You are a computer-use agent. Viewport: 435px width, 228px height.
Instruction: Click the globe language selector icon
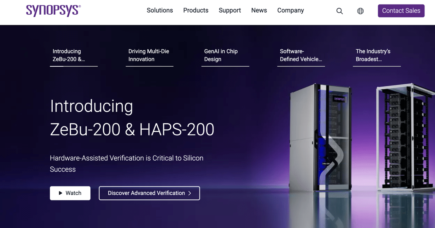[x=360, y=11]
